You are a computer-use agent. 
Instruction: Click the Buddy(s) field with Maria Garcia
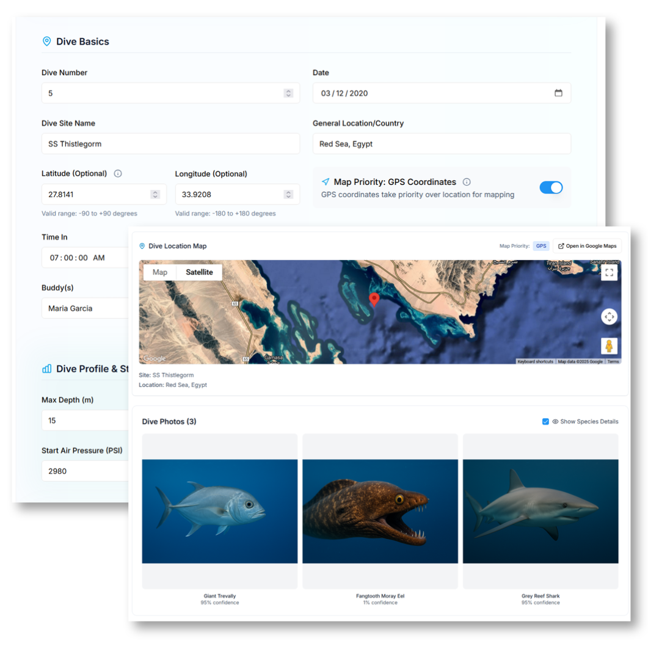[x=85, y=308]
